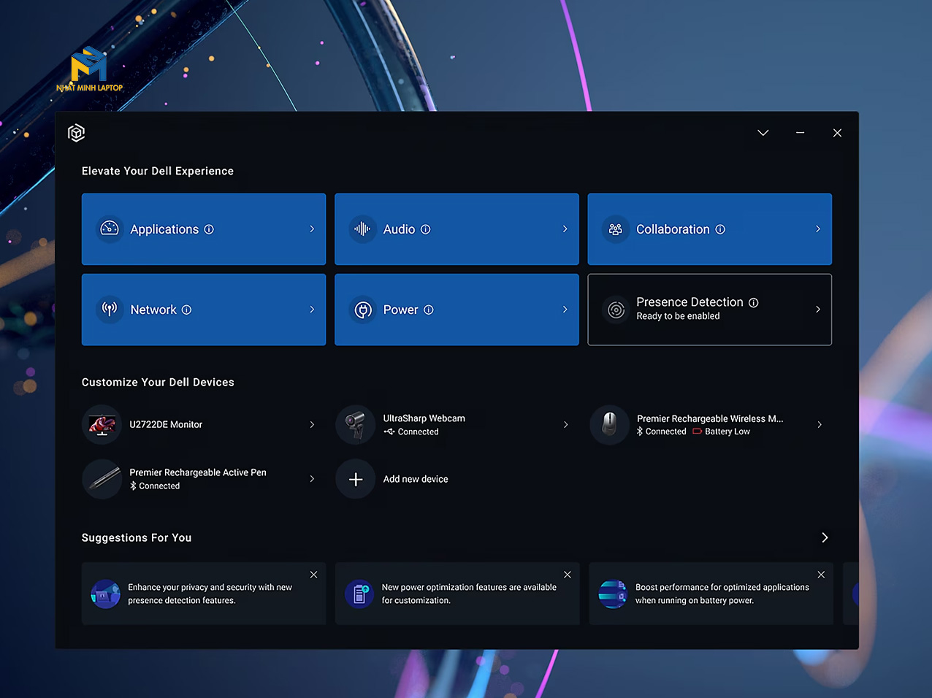The height and width of the screenshot is (698, 932).
Task: Select the UltraSharp Webcam name
Action: tap(424, 418)
